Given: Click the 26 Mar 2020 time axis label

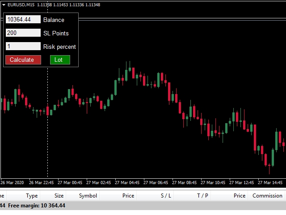Looking at the screenshot, I should pos(12,183).
